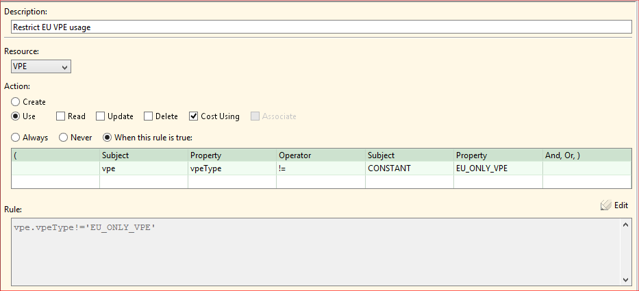The height and width of the screenshot is (291, 639).
Task: Click the Description text field
Action: pyautogui.click(x=321, y=27)
